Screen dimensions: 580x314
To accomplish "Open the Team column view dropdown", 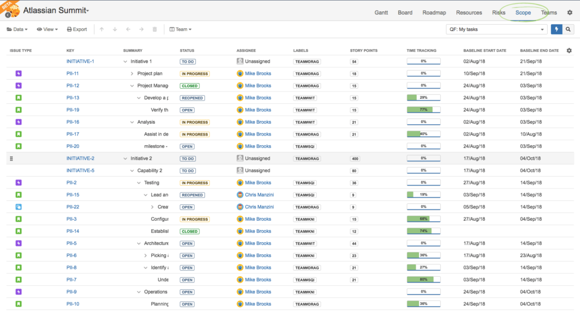I will point(180,29).
